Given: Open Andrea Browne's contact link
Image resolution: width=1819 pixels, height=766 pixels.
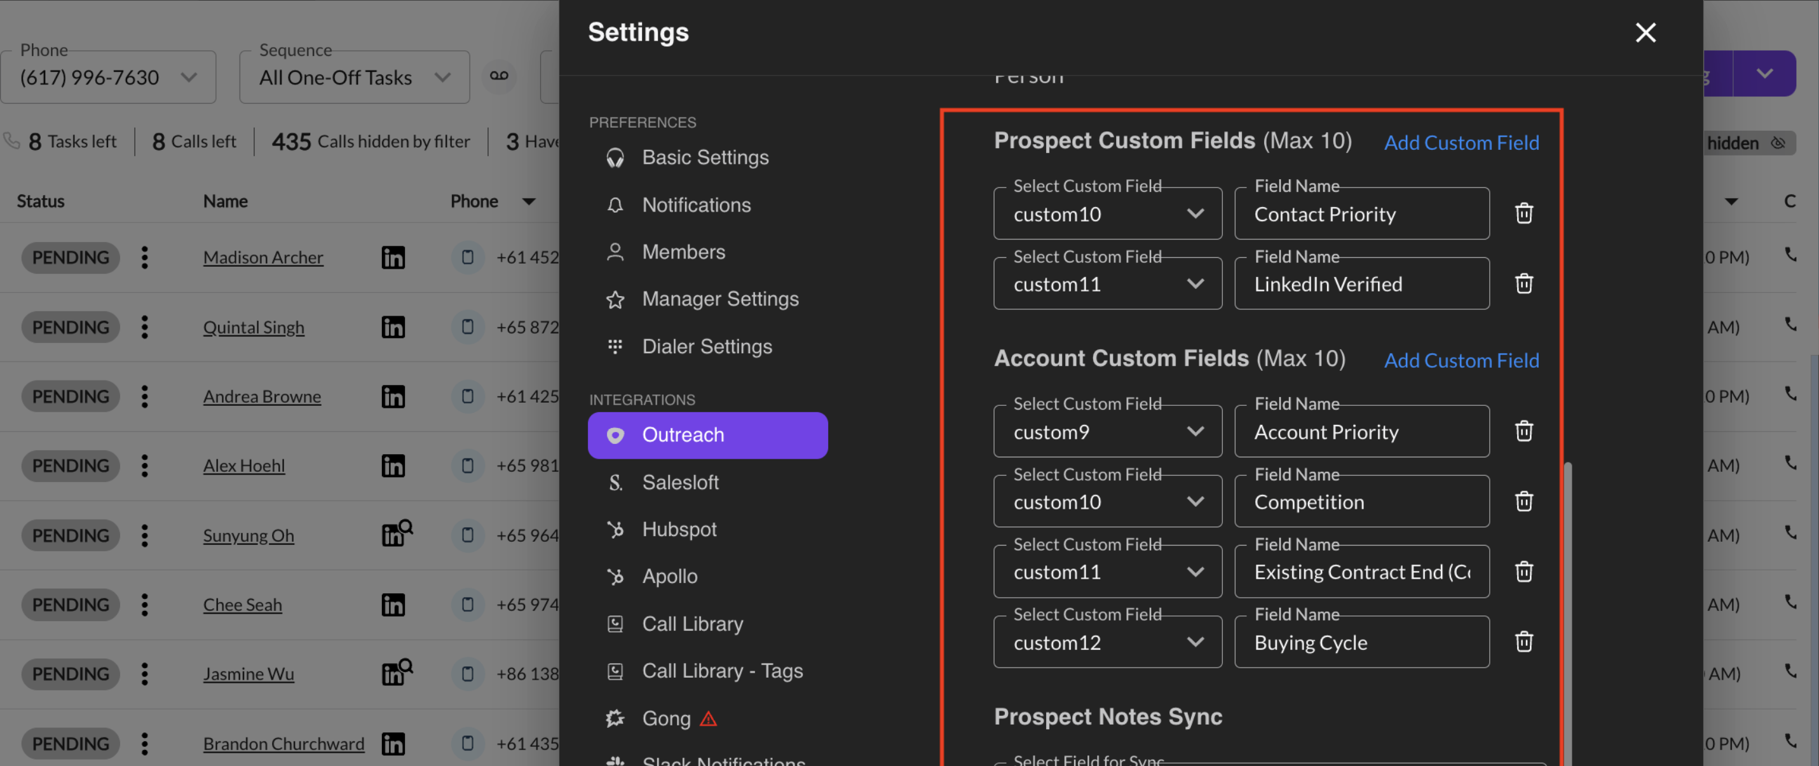Looking at the screenshot, I should pos(262,397).
